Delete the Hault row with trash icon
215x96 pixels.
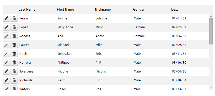click(x=14, y=54)
